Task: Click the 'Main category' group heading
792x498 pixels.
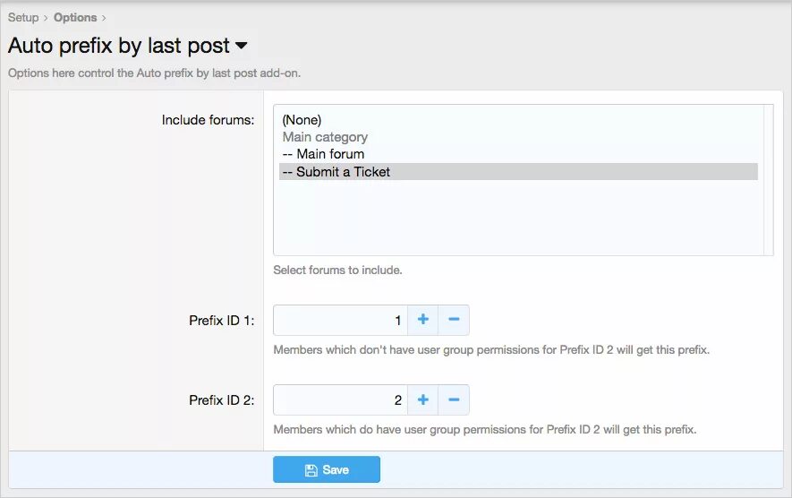Action: tap(325, 137)
